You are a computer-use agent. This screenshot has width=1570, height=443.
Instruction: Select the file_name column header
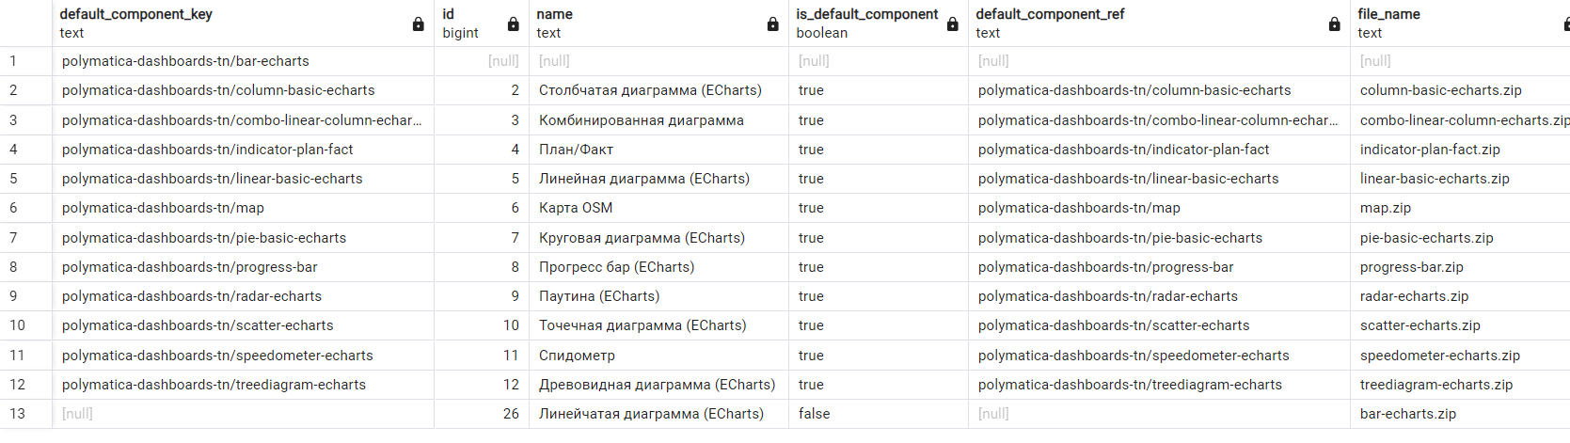pyautogui.click(x=1449, y=23)
